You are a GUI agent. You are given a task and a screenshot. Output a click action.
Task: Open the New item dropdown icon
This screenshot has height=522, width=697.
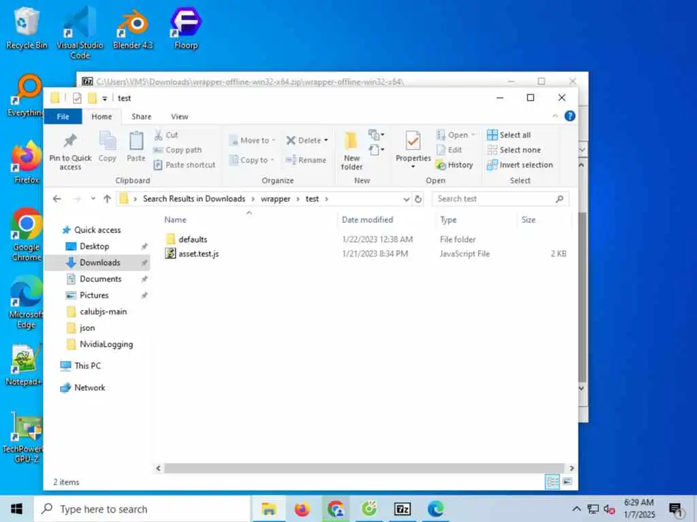(x=376, y=135)
